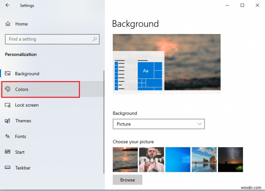Click the Start tiles icon
Screen dimensions: 265x191
[x=8, y=152]
